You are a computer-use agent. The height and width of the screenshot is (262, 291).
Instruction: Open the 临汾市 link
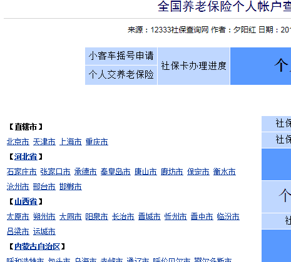[228, 216]
